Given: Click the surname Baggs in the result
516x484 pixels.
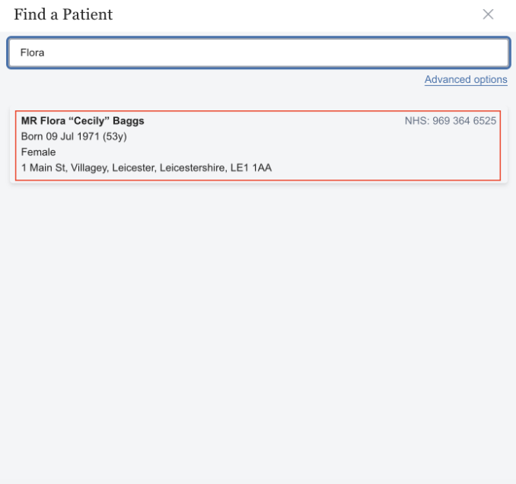Looking at the screenshot, I should (128, 121).
